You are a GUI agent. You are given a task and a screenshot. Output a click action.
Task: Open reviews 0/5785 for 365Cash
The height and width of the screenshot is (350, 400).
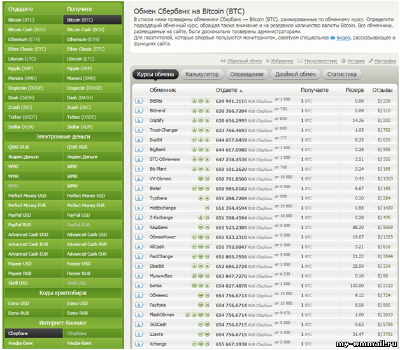(385, 324)
